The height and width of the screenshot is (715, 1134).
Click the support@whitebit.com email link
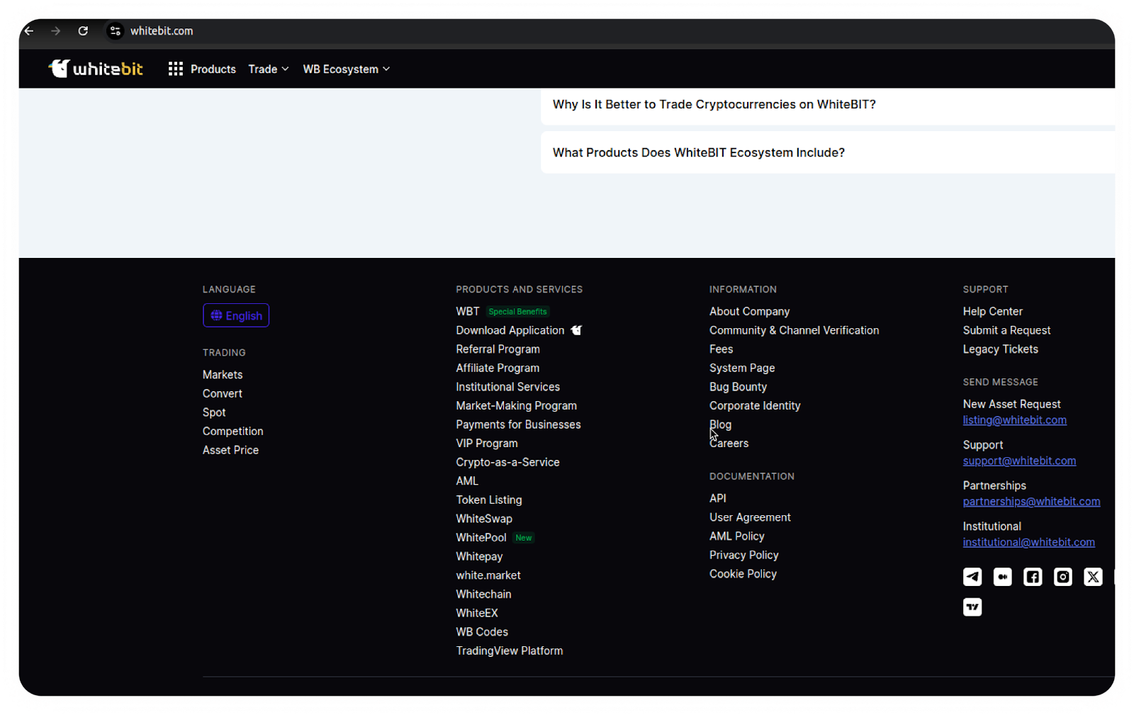click(x=1020, y=461)
